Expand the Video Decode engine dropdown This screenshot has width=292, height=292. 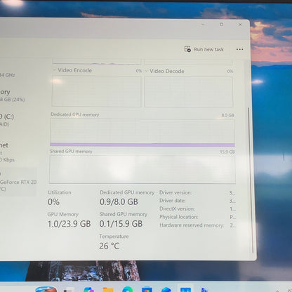tap(147, 71)
